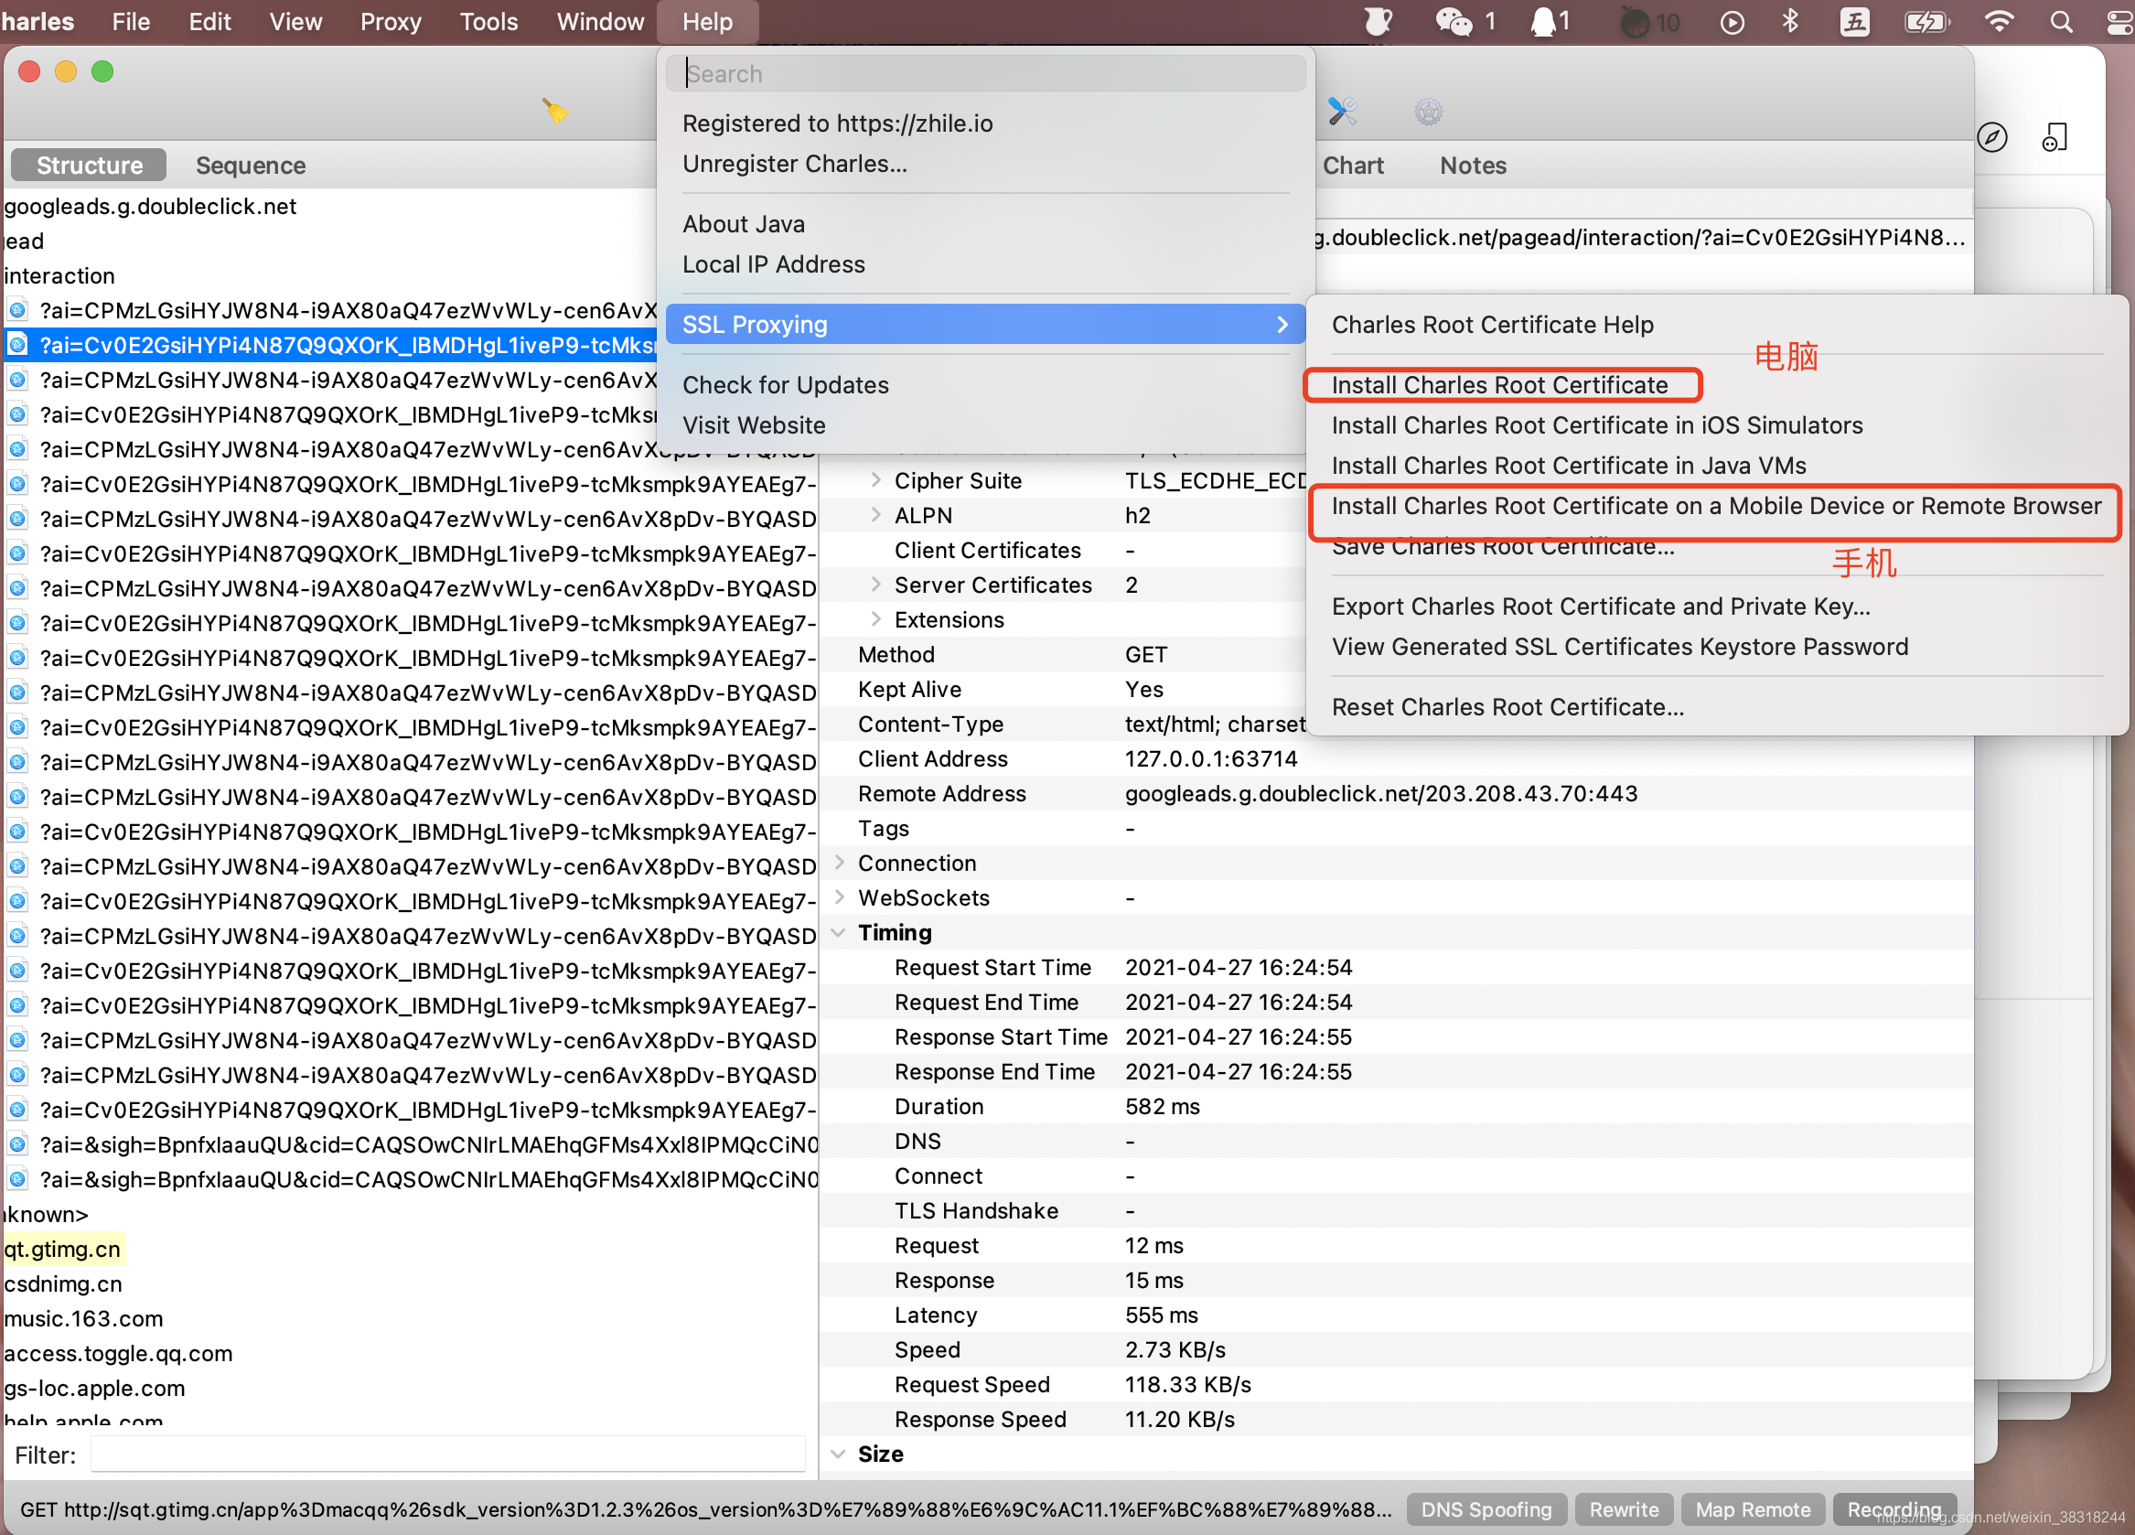Select Install Charles Root Certificate in iOS Simulators

(x=1596, y=425)
